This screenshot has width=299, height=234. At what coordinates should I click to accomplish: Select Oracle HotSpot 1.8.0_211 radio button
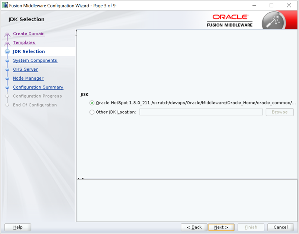pos(92,103)
